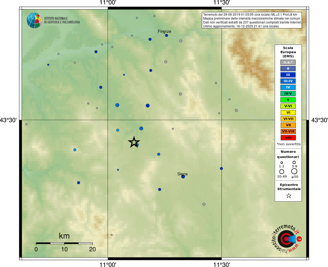
Task: Click the scale bar '10' value
Action: pos(65,249)
